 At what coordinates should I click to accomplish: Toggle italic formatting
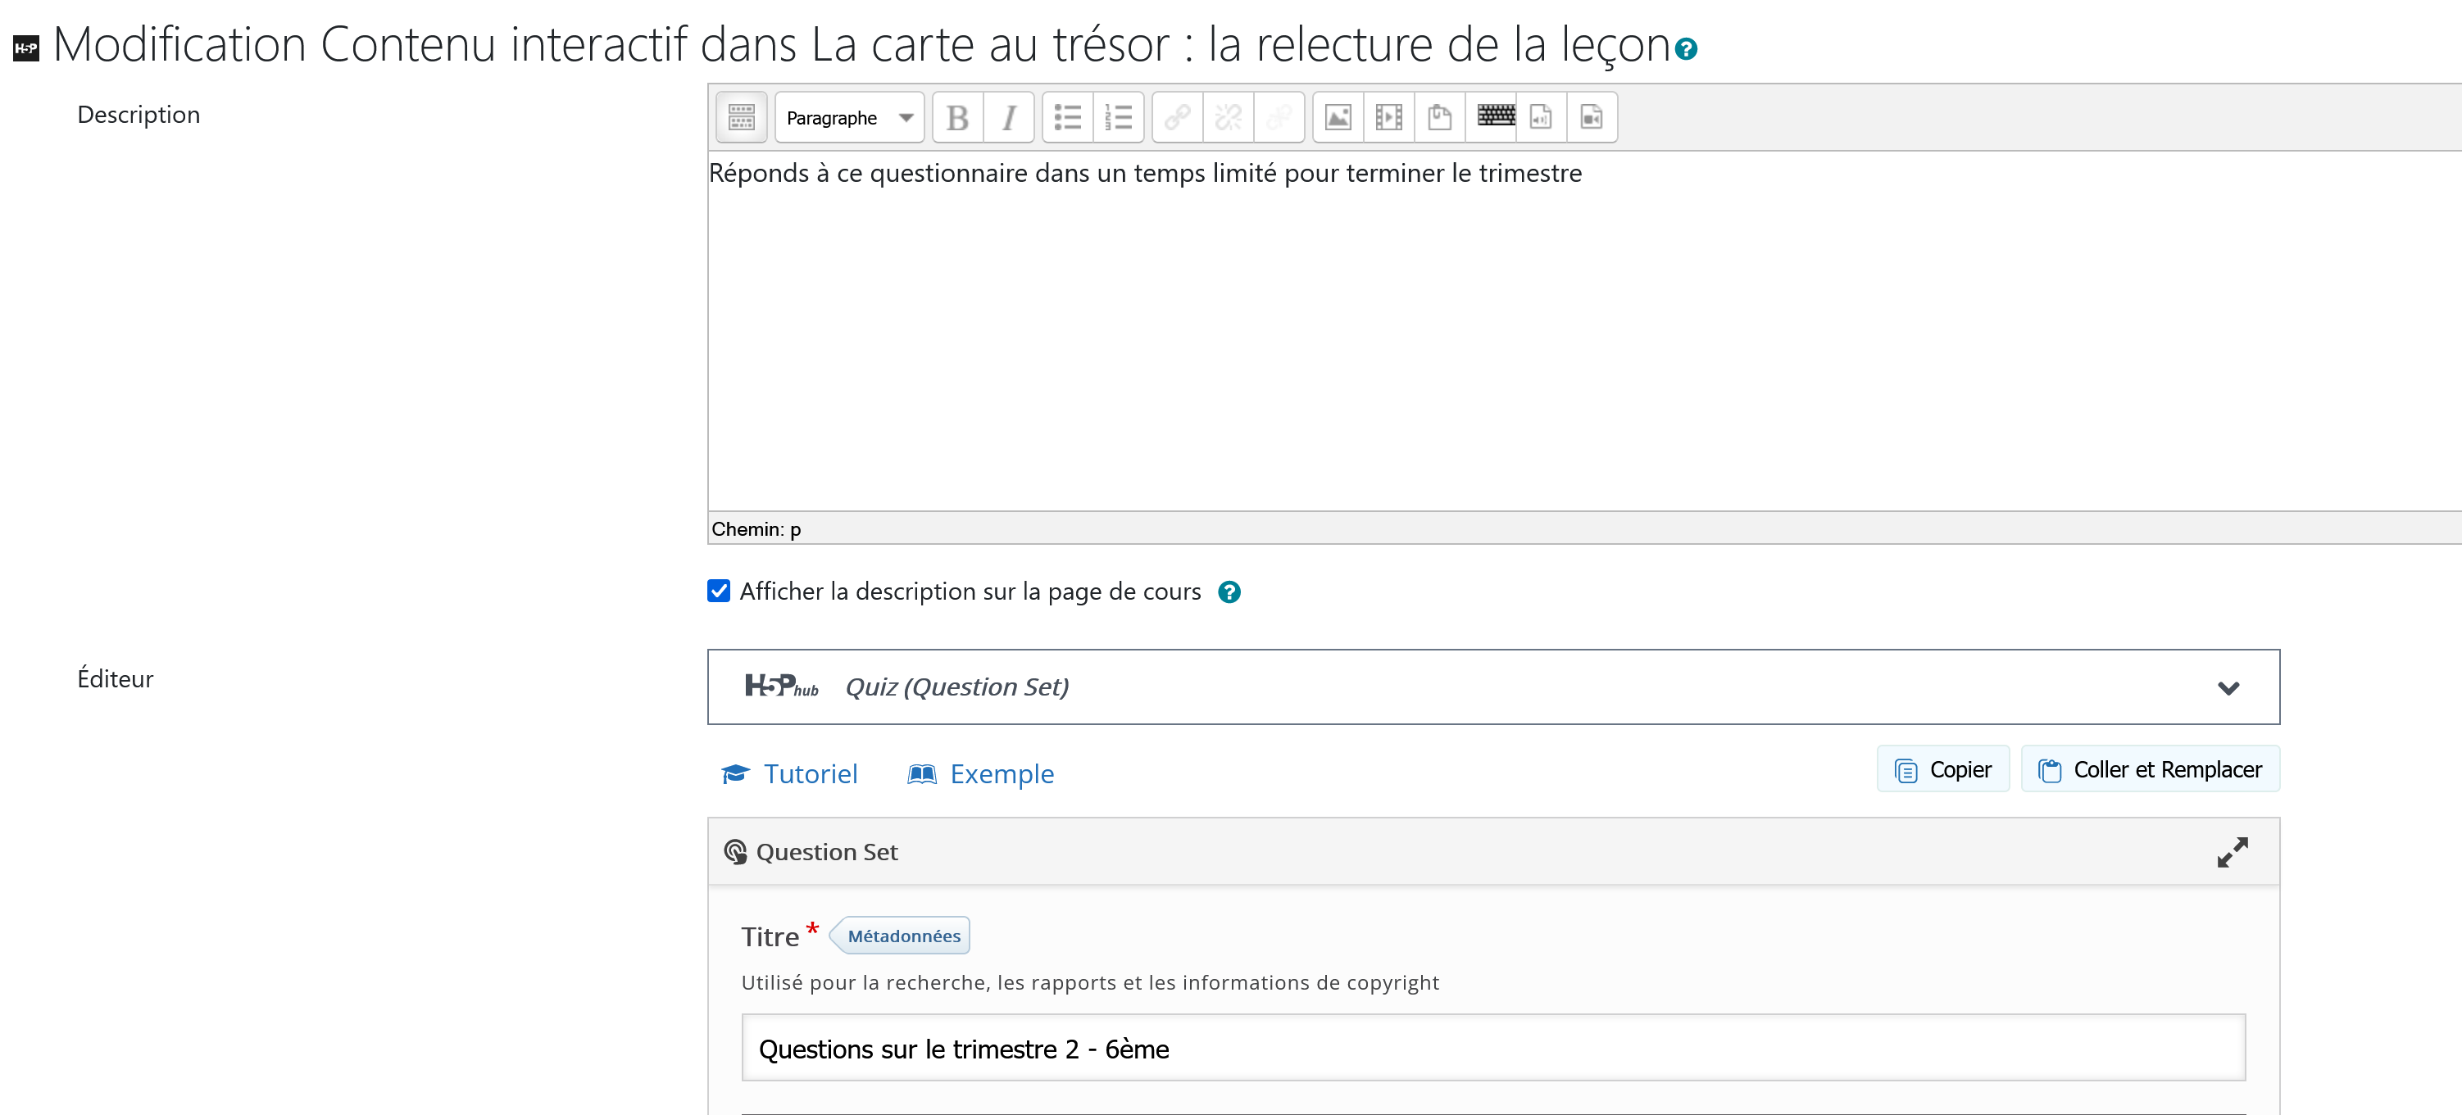coord(1008,117)
